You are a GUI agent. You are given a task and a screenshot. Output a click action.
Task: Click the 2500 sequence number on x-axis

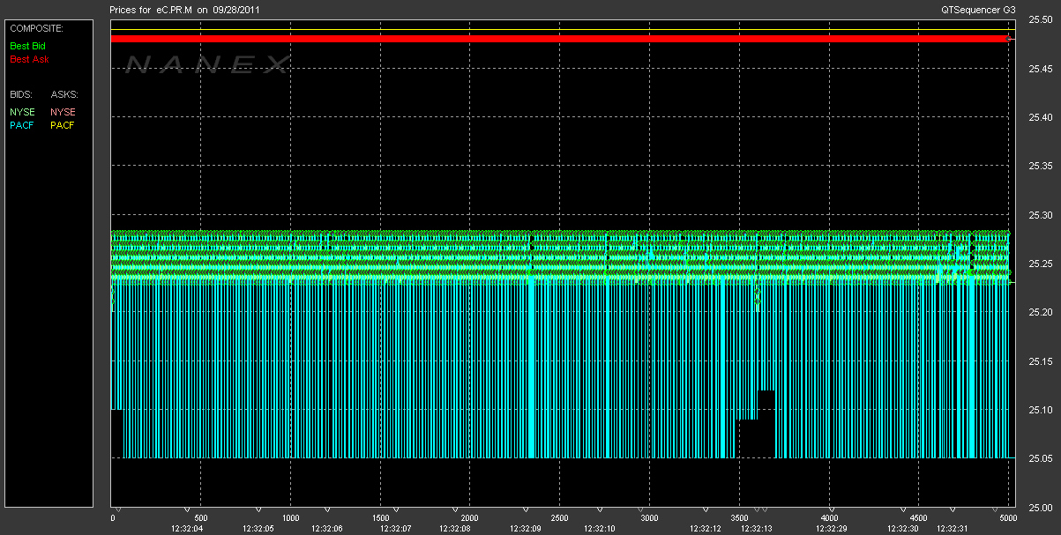559,518
